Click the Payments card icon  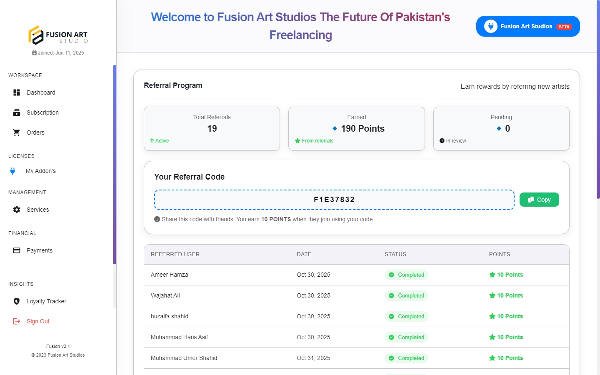coord(17,250)
